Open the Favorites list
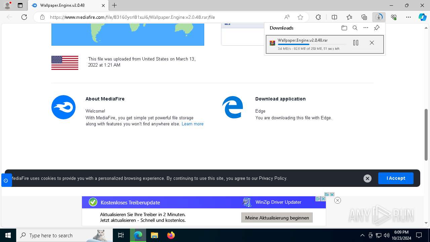 click(349, 17)
